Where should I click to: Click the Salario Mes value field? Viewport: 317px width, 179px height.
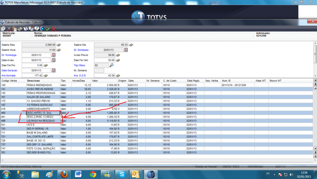click(39, 45)
